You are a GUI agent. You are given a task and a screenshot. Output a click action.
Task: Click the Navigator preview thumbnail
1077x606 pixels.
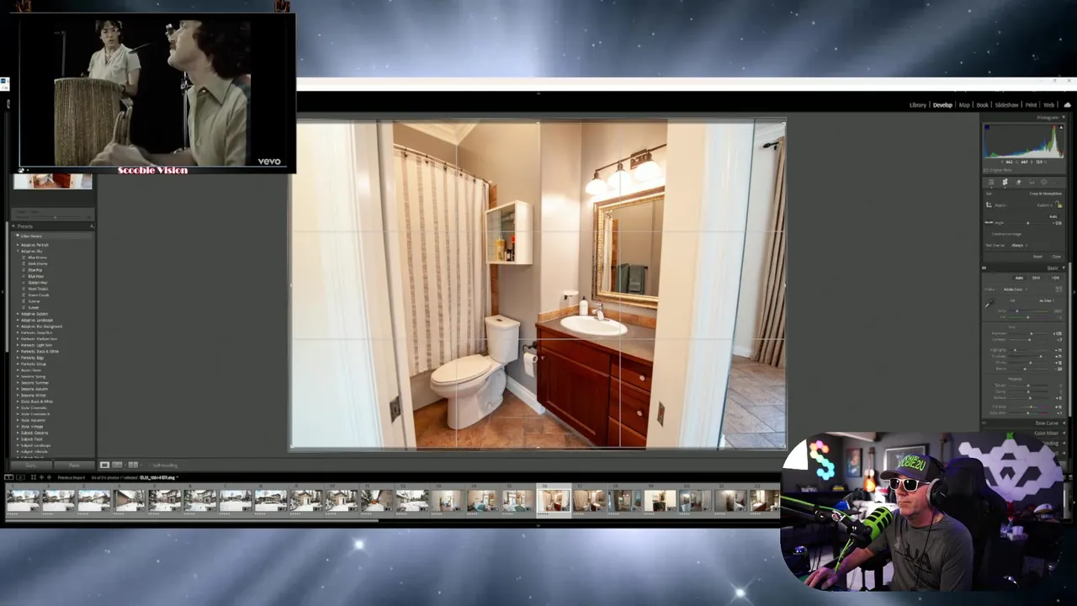[52, 181]
